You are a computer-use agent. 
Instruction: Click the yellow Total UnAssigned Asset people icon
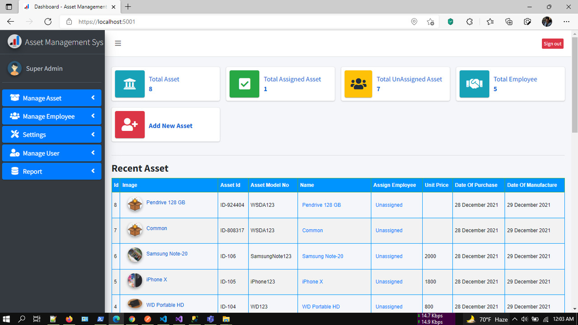coord(358,84)
